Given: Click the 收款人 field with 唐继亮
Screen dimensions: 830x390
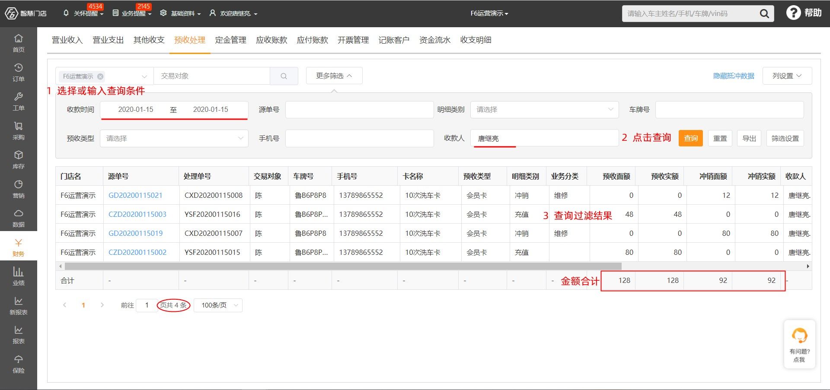Looking at the screenshot, I should (x=545, y=138).
